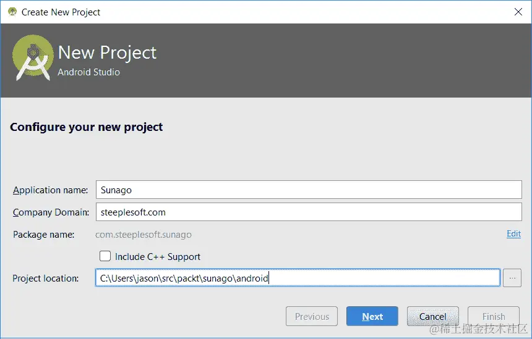
Task: Click the Application name label
Action: [x=50, y=190]
